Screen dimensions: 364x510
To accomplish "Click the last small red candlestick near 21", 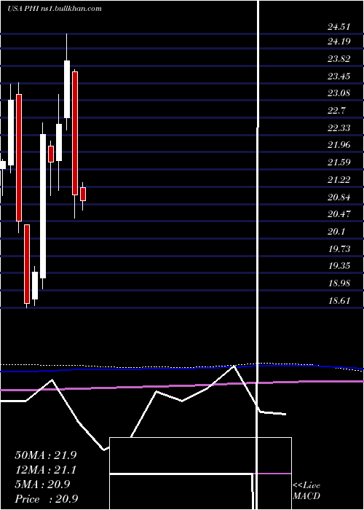I will click(83, 195).
